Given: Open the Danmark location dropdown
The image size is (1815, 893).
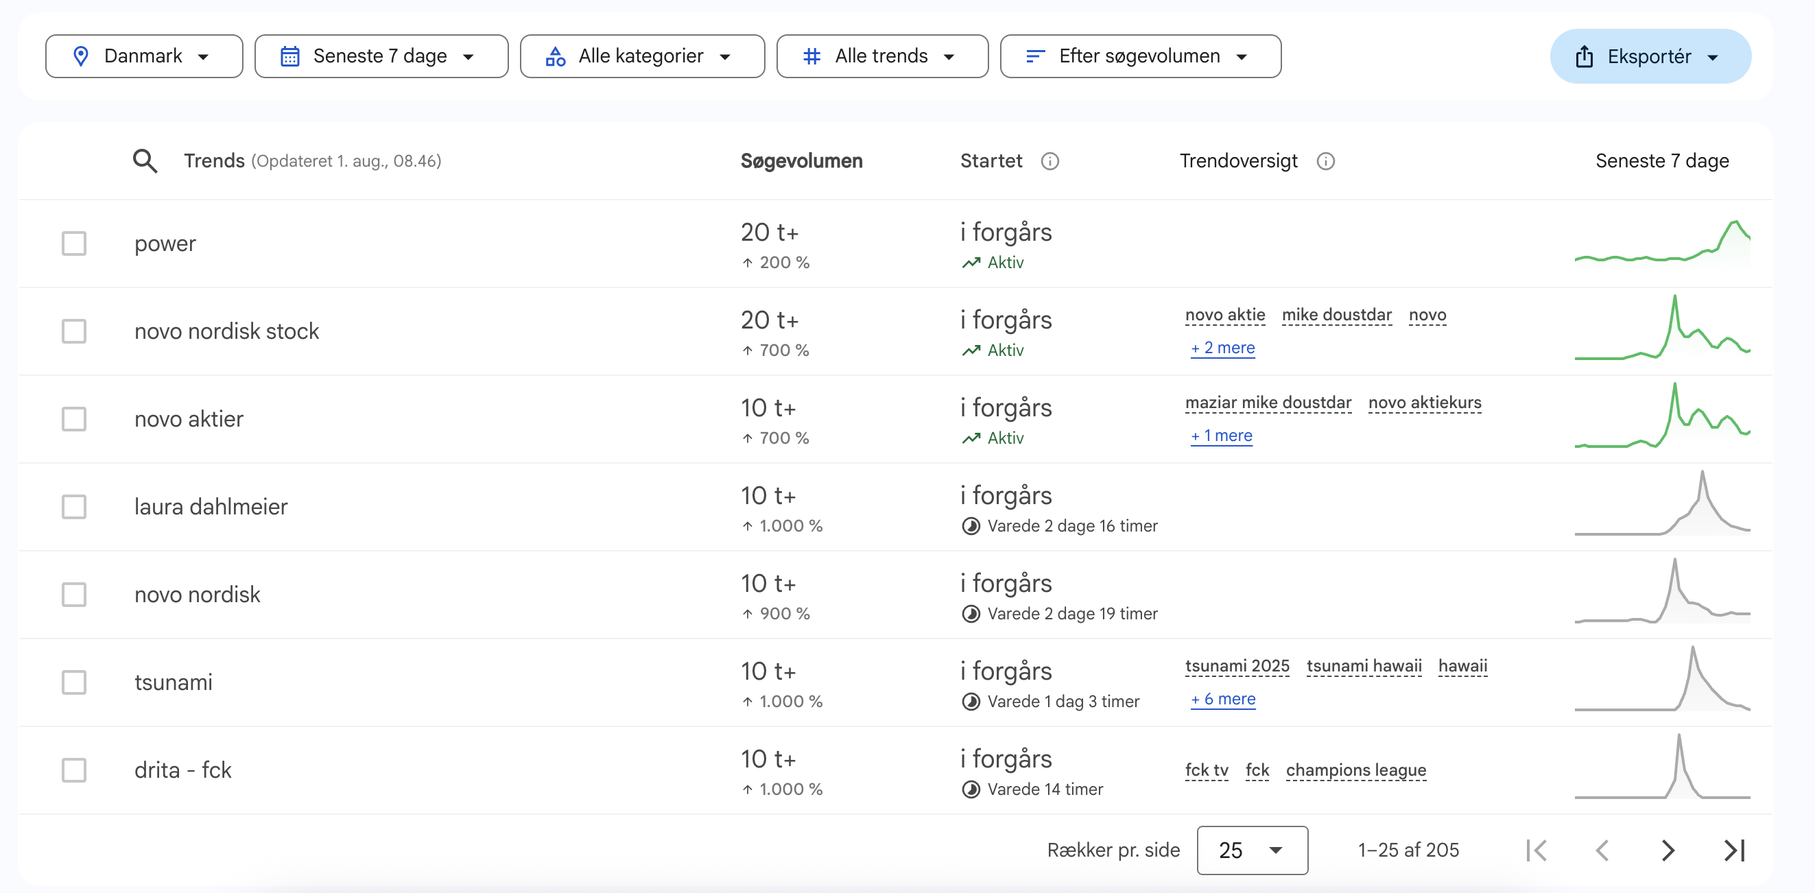Looking at the screenshot, I should [144, 56].
